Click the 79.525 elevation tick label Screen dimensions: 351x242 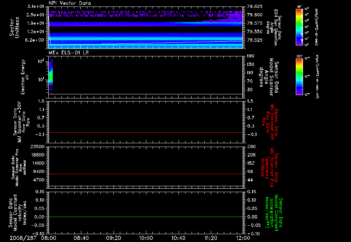[255, 40]
